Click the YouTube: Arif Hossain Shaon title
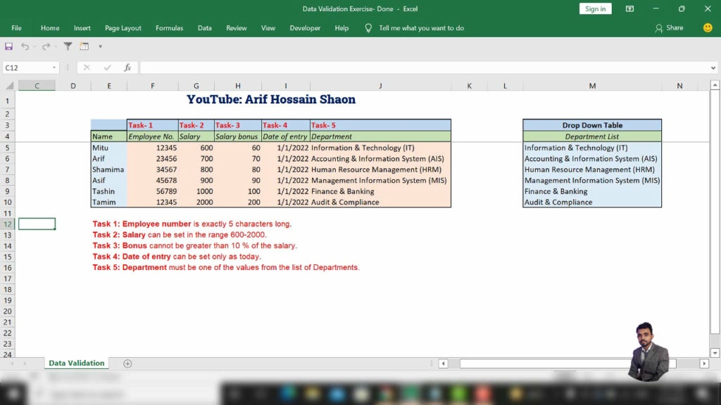 [271, 99]
